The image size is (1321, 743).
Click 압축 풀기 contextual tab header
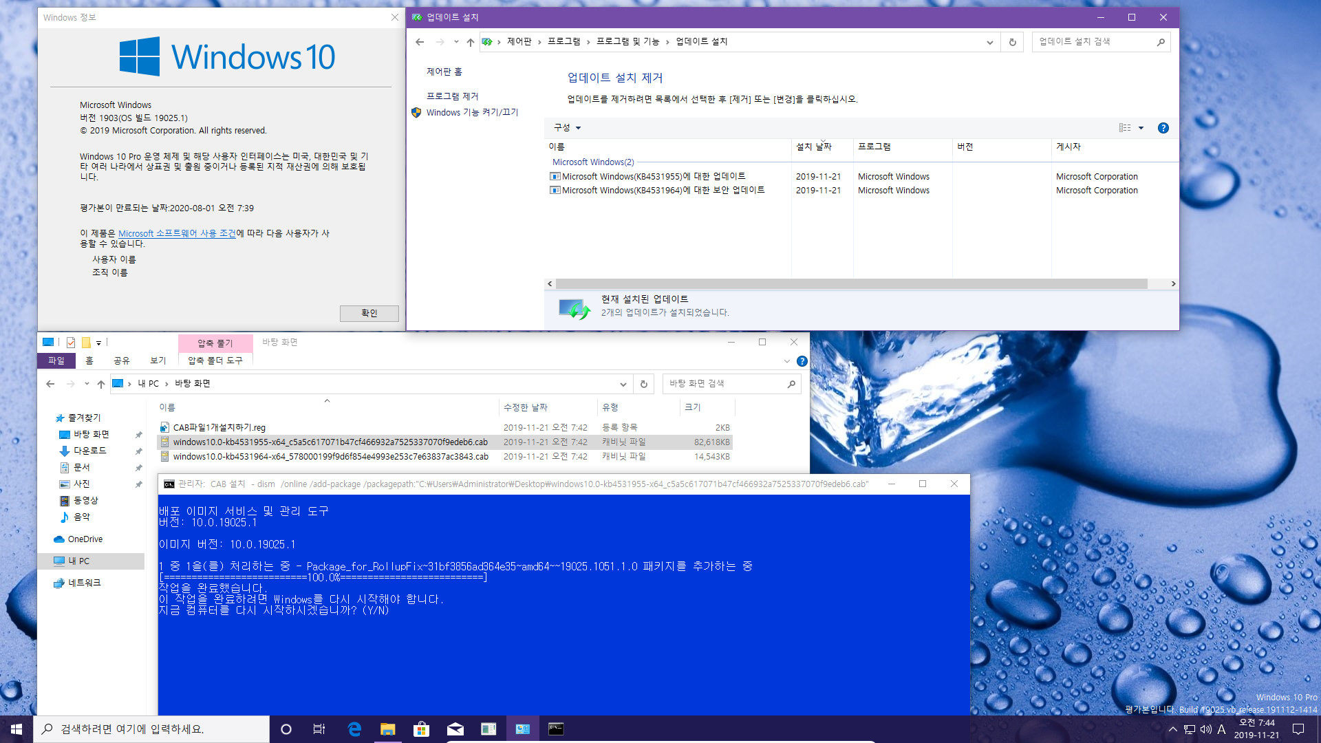click(x=215, y=343)
